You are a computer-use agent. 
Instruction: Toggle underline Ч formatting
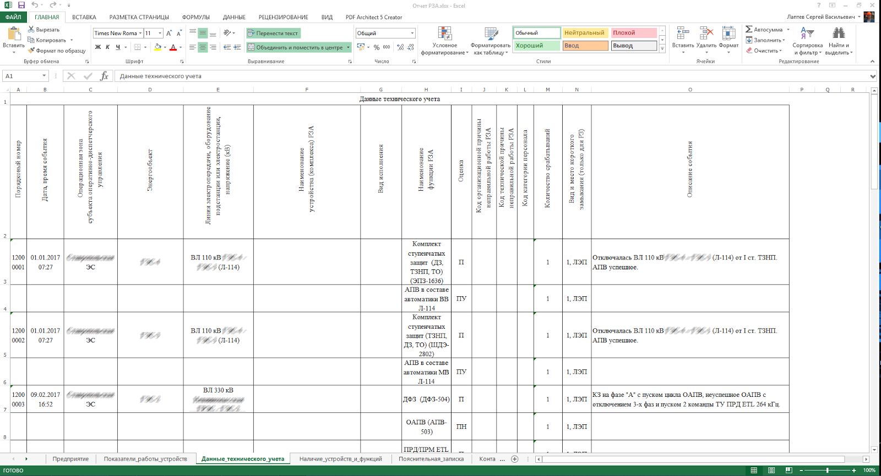tap(118, 47)
